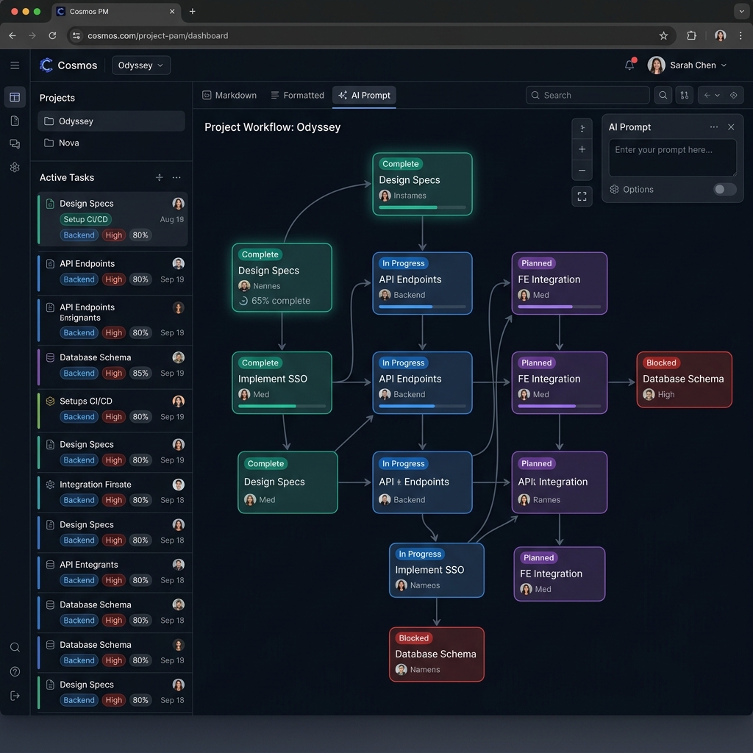The image size is (753, 753).
Task: Open the Odyssey project selector dropdown
Action: point(140,65)
